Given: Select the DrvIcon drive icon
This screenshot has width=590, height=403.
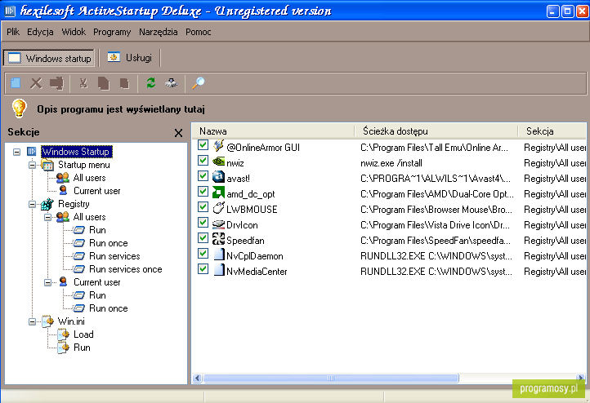Looking at the screenshot, I should coord(218,224).
